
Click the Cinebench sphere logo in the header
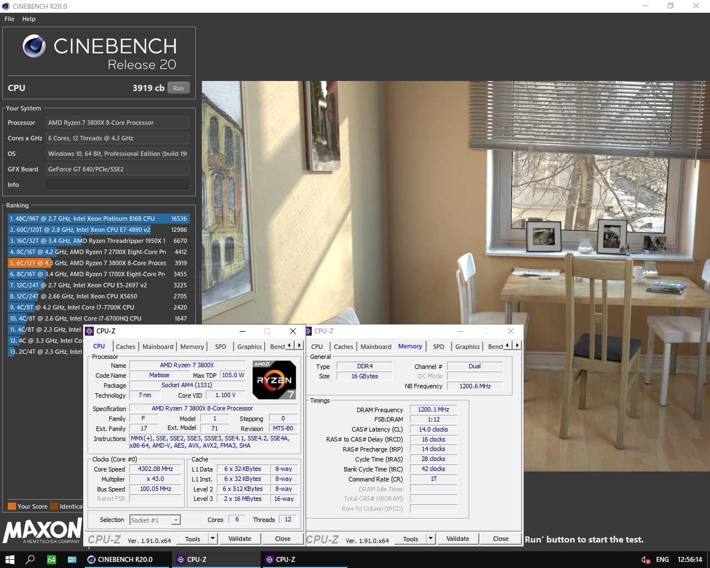click(x=34, y=46)
